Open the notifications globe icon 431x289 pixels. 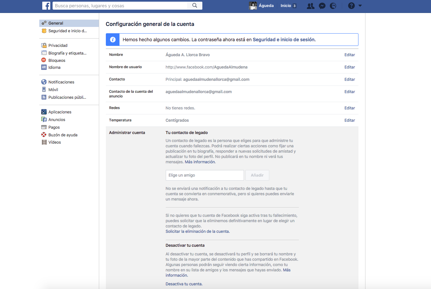(x=333, y=6)
